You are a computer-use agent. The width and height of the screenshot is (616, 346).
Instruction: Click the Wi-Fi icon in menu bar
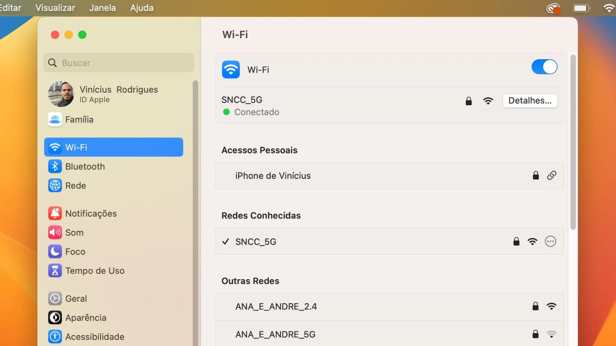(x=609, y=8)
